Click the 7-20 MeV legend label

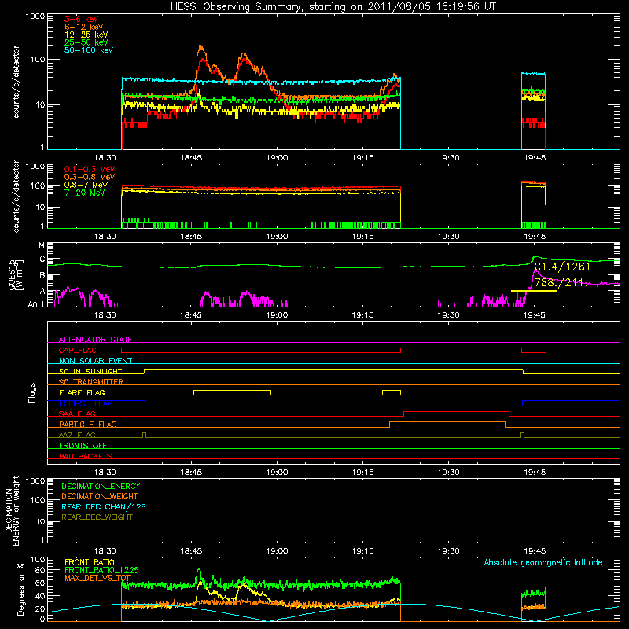[84, 193]
